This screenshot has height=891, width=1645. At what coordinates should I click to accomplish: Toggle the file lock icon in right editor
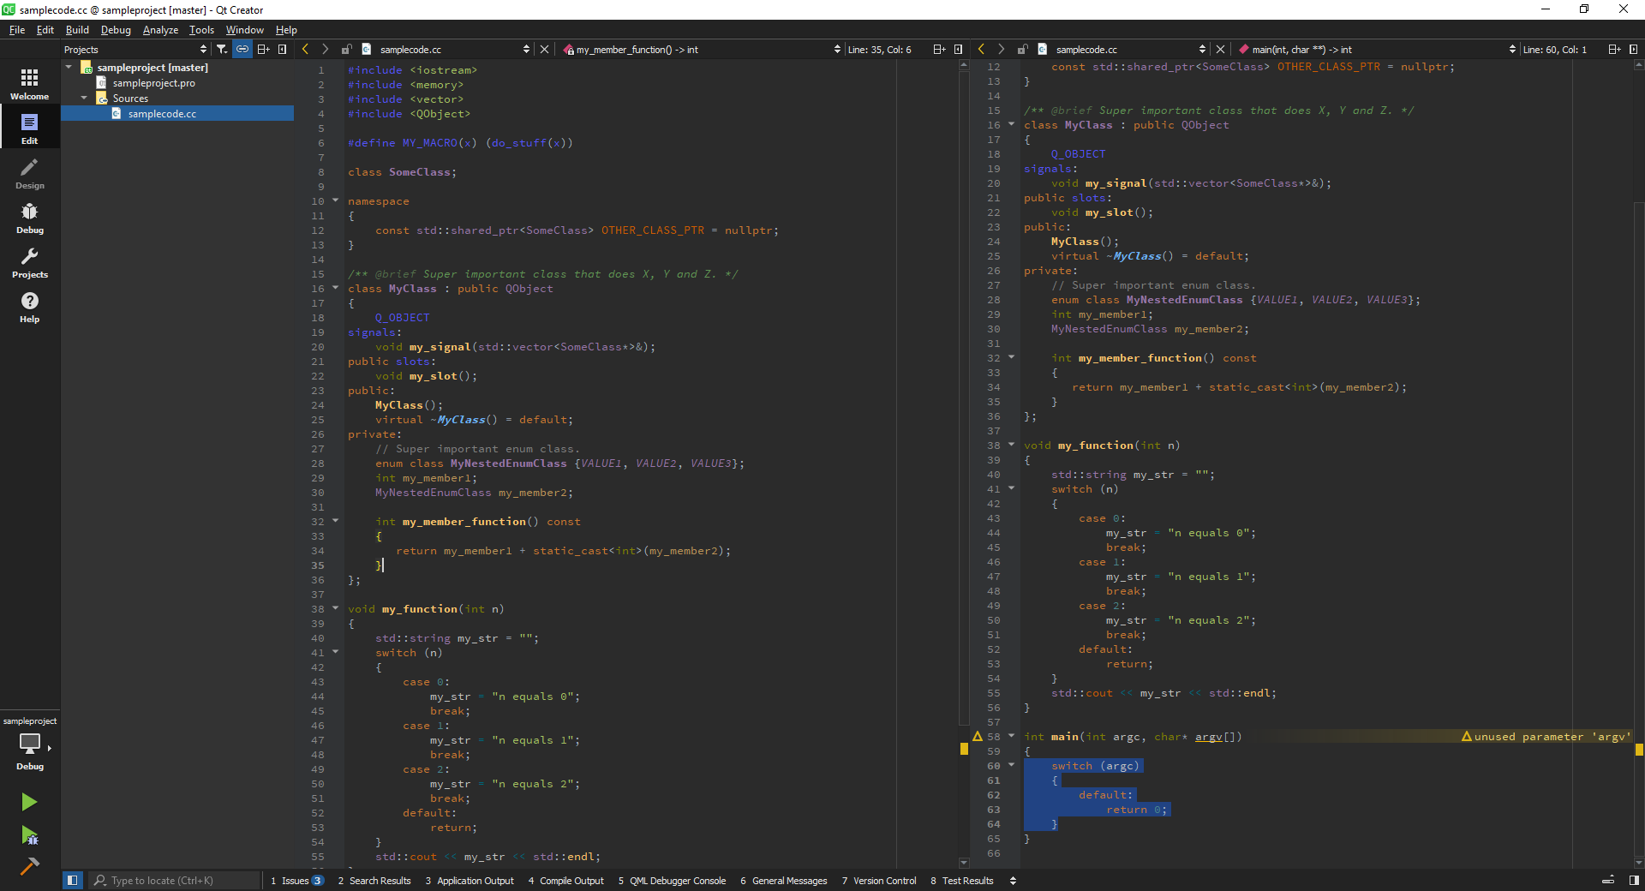1022,50
